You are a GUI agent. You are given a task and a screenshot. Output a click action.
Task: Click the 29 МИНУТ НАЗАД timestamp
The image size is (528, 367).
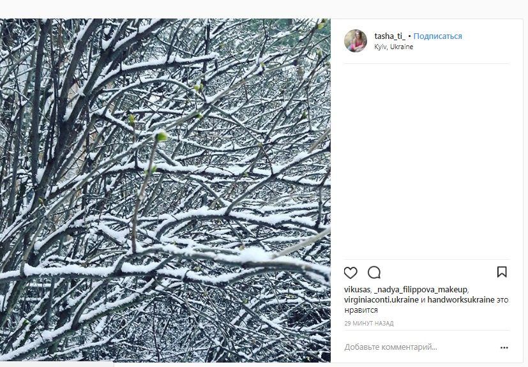coord(369,324)
